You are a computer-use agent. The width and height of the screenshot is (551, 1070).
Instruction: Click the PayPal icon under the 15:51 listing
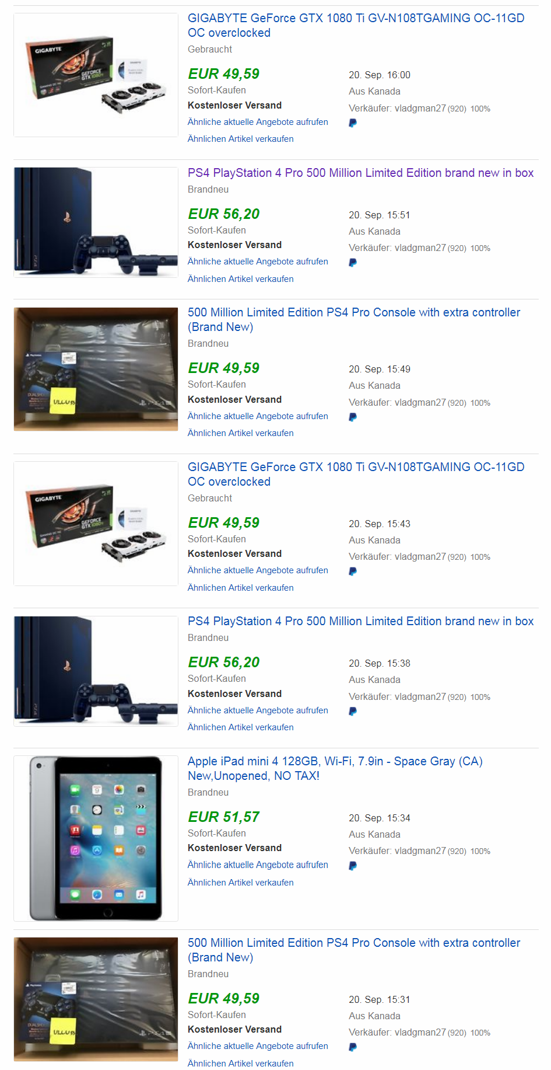353,263
